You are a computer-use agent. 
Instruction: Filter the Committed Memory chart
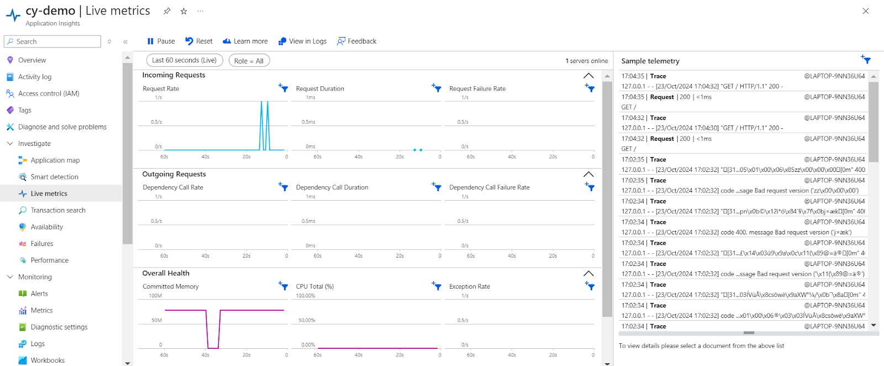pos(283,286)
